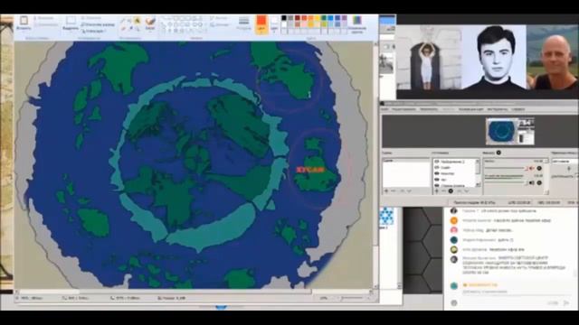Open settings gear for second mixer channel

tap(539, 182)
